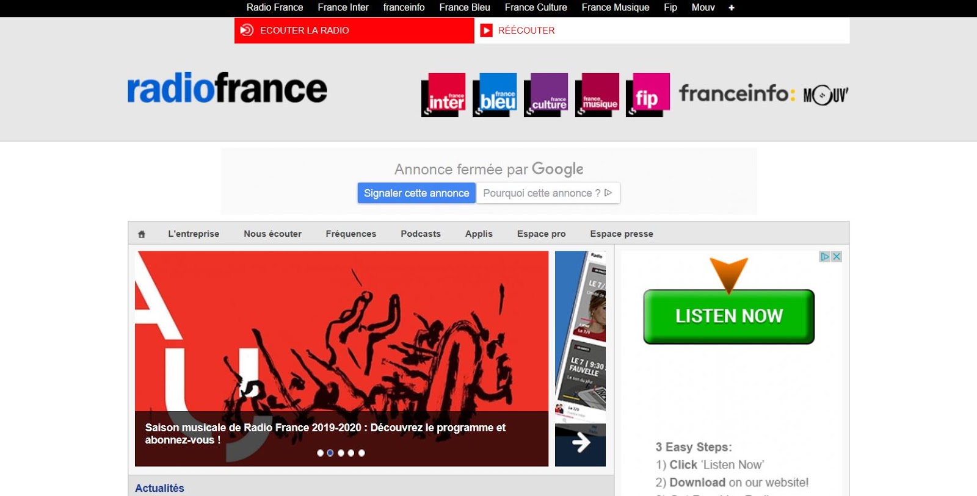Select second carousel dot indicator

330,453
